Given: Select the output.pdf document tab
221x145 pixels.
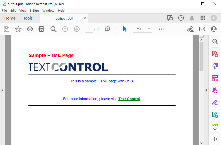Looking at the screenshot, I should pyautogui.click(x=64, y=18).
